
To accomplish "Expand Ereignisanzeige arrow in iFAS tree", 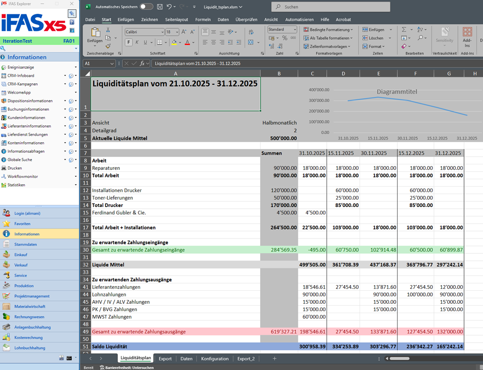I will point(76,67).
